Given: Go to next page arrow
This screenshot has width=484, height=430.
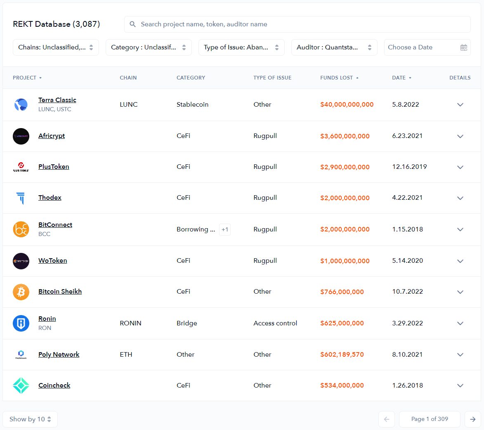Looking at the screenshot, I should [x=472, y=419].
